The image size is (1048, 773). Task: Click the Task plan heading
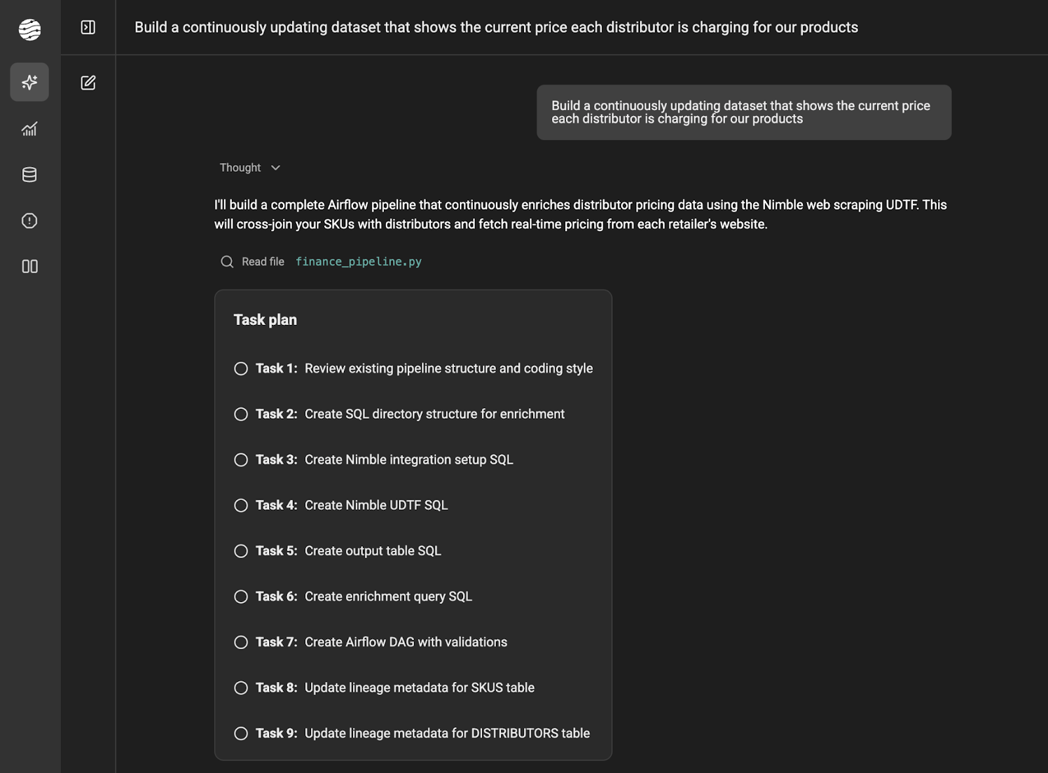(x=265, y=320)
